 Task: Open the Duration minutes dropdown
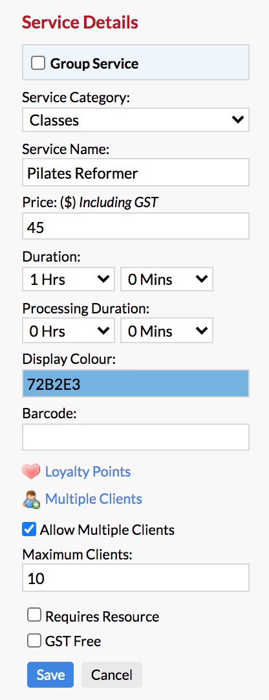[167, 279]
